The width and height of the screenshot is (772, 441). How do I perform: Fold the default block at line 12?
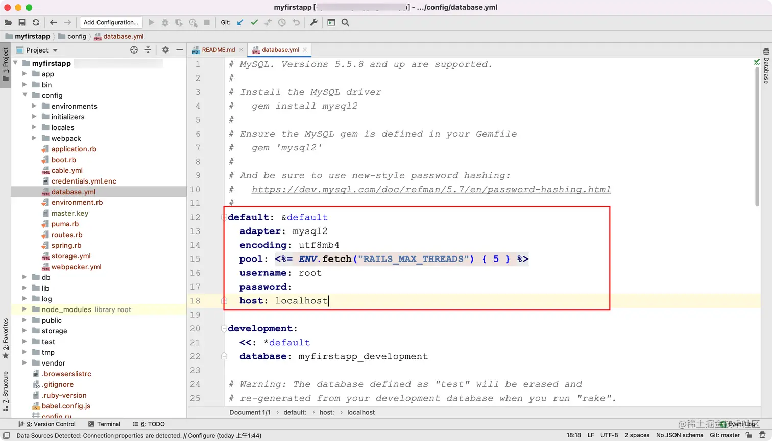(x=224, y=217)
